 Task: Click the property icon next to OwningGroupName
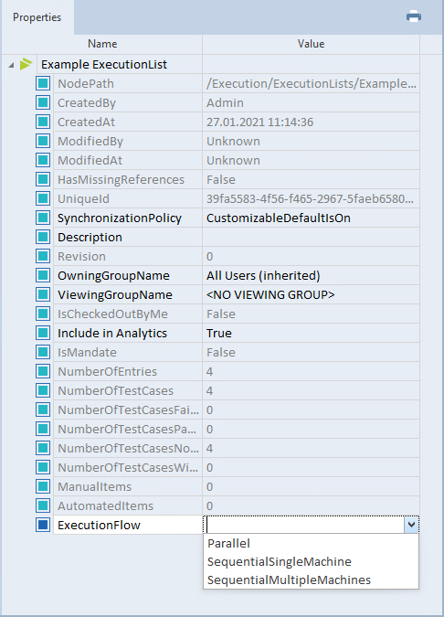coord(43,275)
